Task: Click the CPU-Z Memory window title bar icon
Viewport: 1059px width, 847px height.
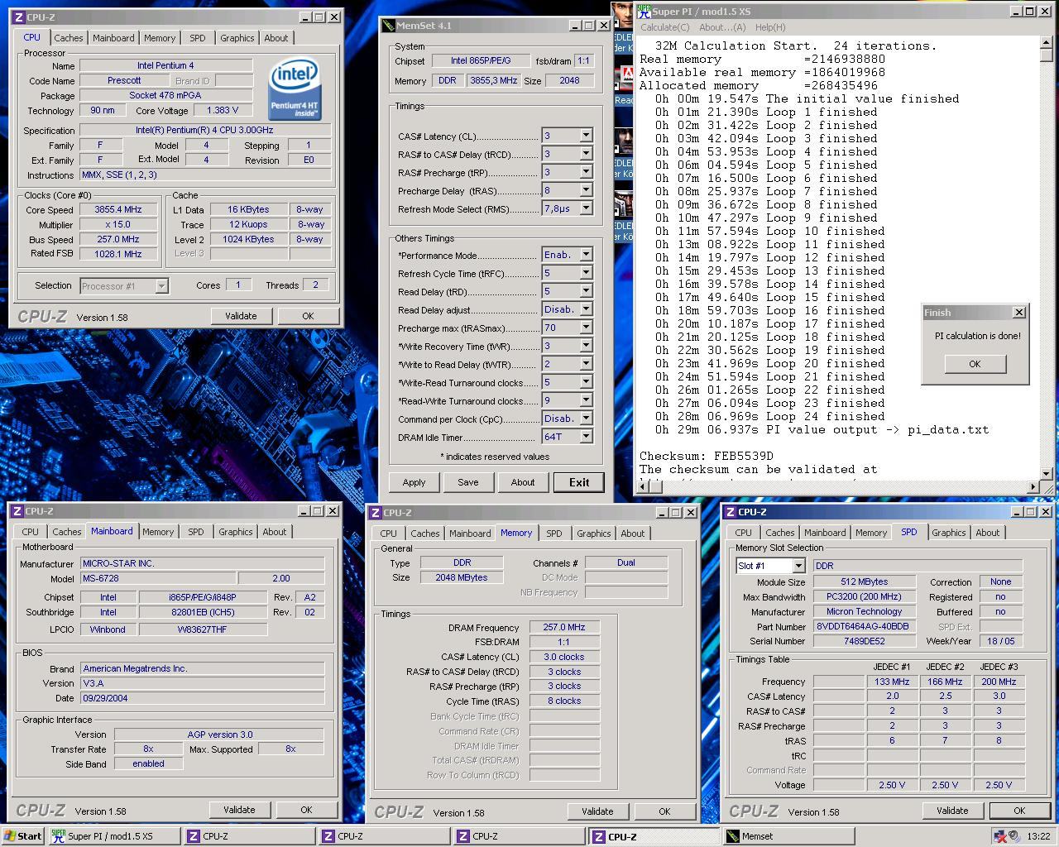Action: tap(376, 513)
